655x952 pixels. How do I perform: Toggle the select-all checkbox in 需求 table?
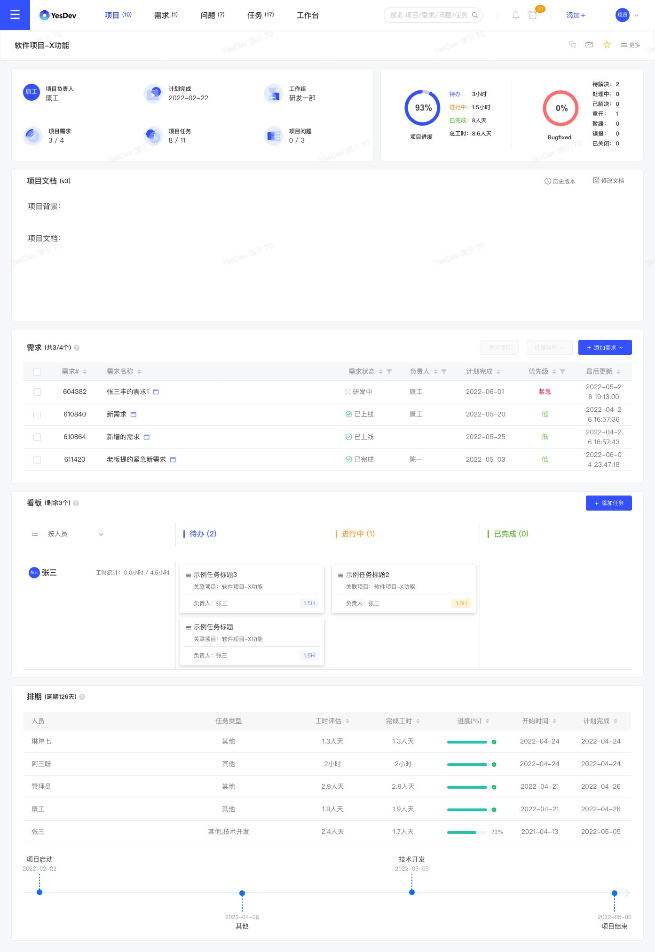pyautogui.click(x=37, y=372)
